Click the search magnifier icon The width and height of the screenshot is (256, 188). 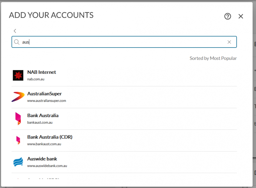click(17, 42)
